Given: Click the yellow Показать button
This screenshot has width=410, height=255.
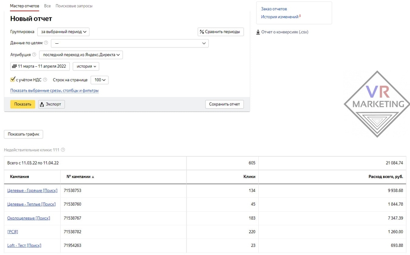Looking at the screenshot, I should [23, 104].
